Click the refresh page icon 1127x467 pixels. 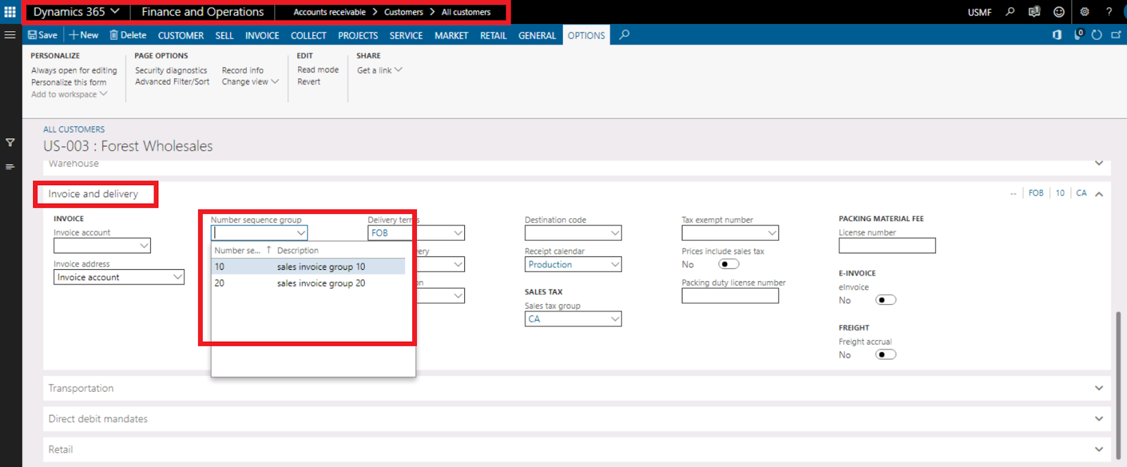[1097, 35]
